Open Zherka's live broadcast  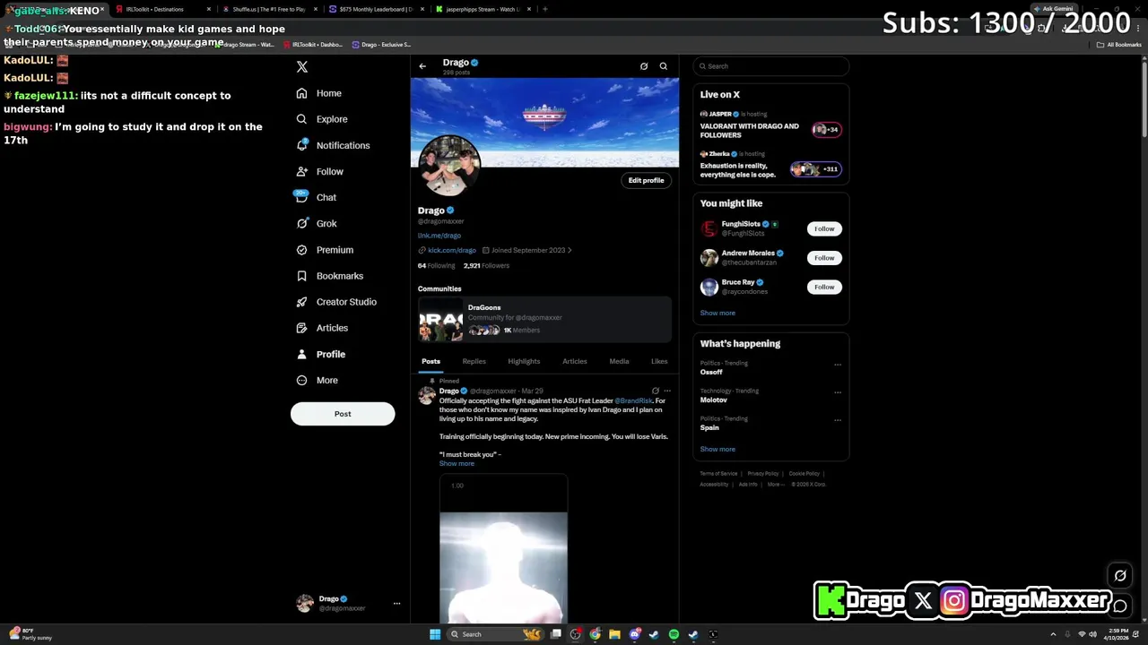[x=771, y=165]
